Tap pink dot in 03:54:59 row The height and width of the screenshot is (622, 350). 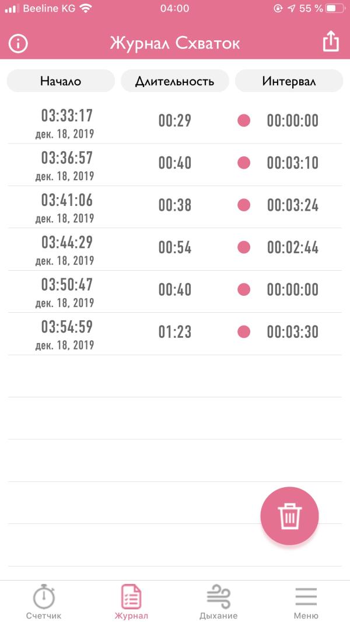(244, 332)
